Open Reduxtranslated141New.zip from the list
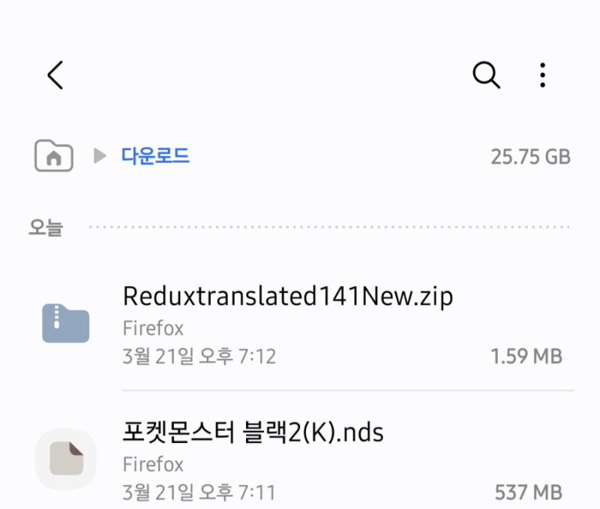This screenshot has width=600, height=509. coord(288,295)
